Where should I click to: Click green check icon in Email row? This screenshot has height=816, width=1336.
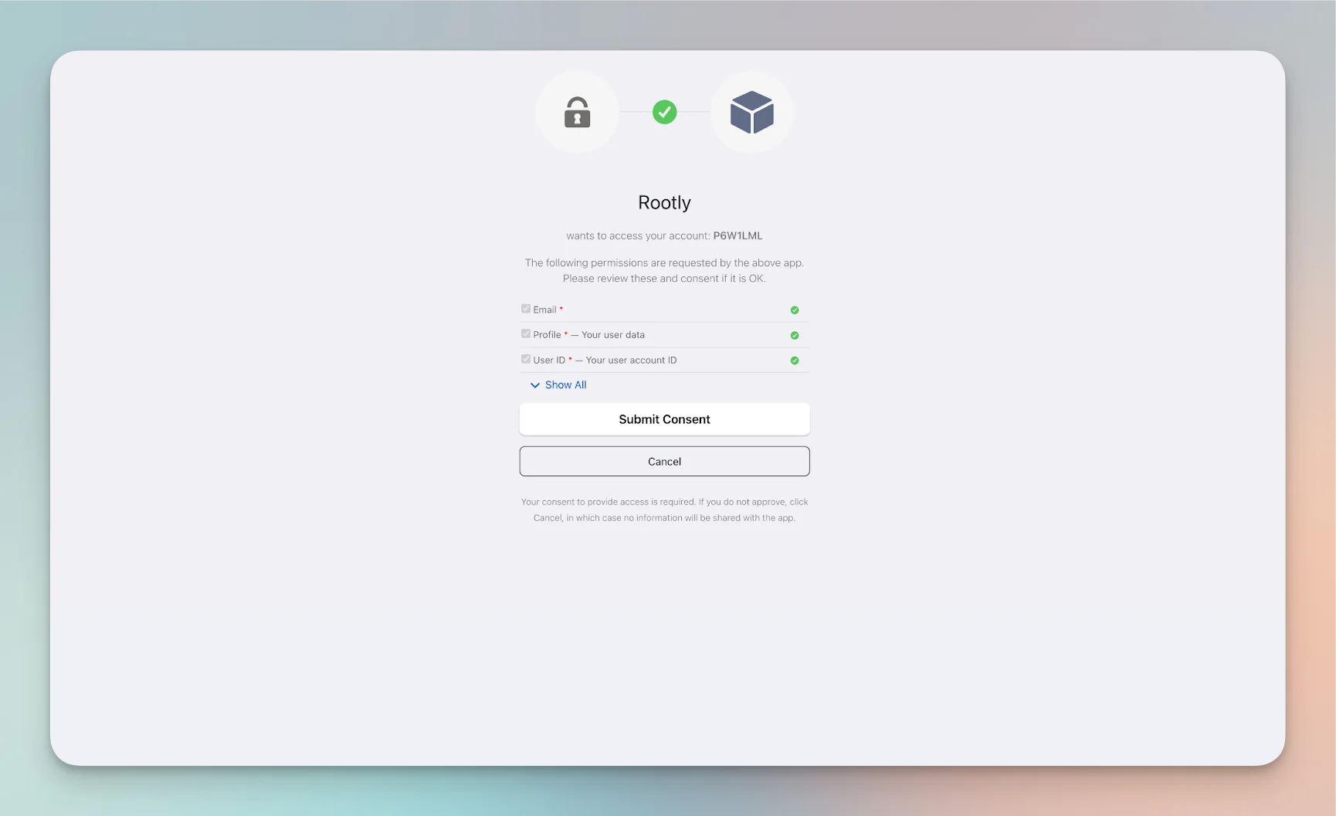pos(794,310)
